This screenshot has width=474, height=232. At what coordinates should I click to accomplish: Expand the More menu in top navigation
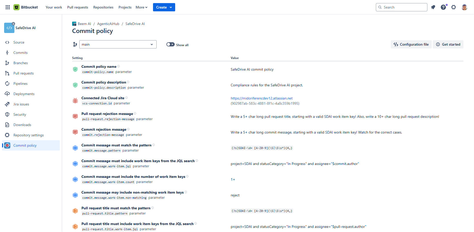pos(141,7)
